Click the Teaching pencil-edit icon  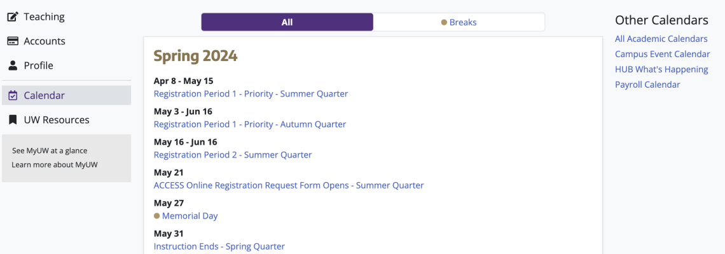click(13, 17)
